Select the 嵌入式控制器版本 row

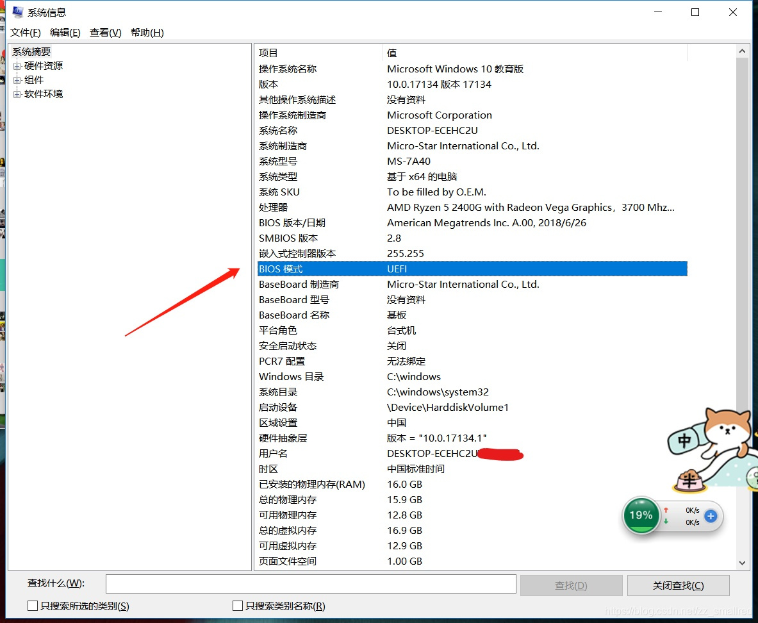pos(472,253)
